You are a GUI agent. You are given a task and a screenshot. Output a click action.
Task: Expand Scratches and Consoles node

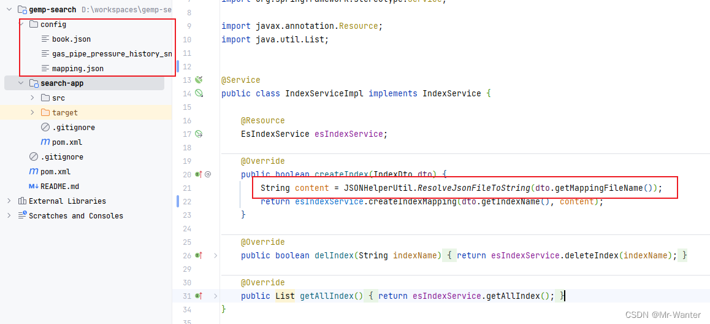[9, 216]
